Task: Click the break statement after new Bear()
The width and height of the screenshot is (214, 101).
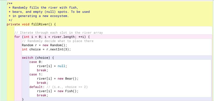Action: [43, 83]
